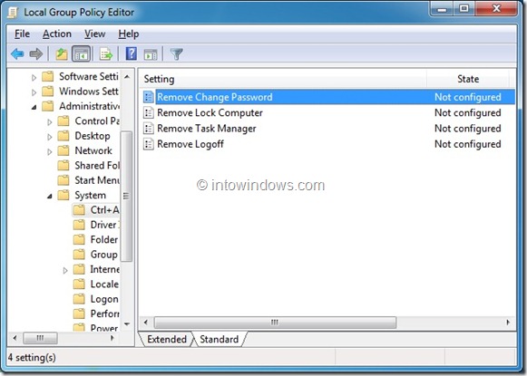The width and height of the screenshot is (527, 376).
Task: Collapse the System tree node
Action: [50, 196]
